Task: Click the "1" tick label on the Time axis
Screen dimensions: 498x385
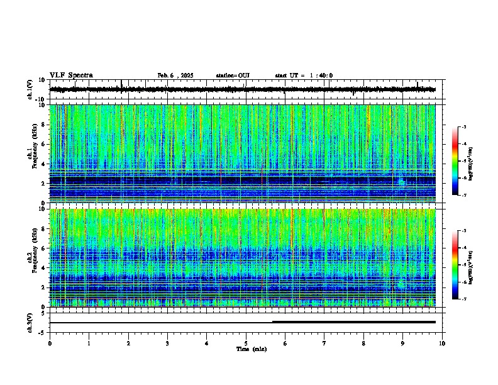Action: coord(89,343)
